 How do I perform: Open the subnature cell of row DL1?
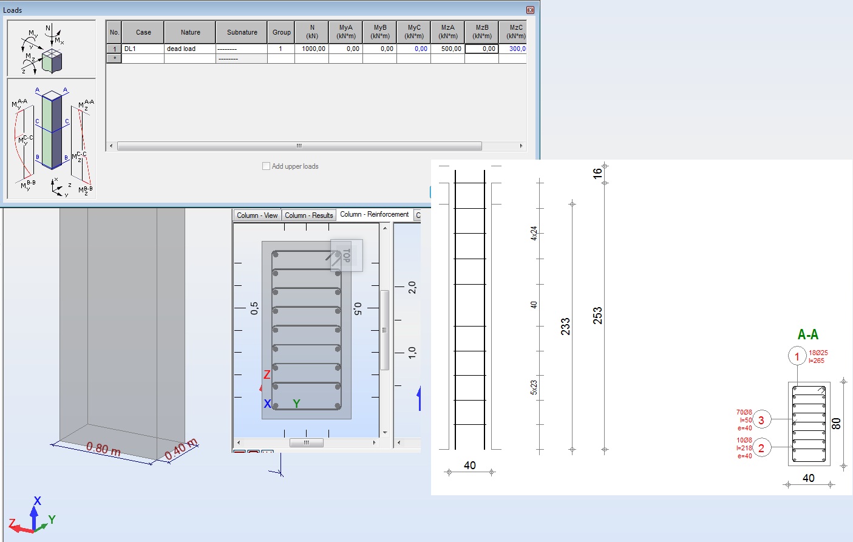[242, 49]
